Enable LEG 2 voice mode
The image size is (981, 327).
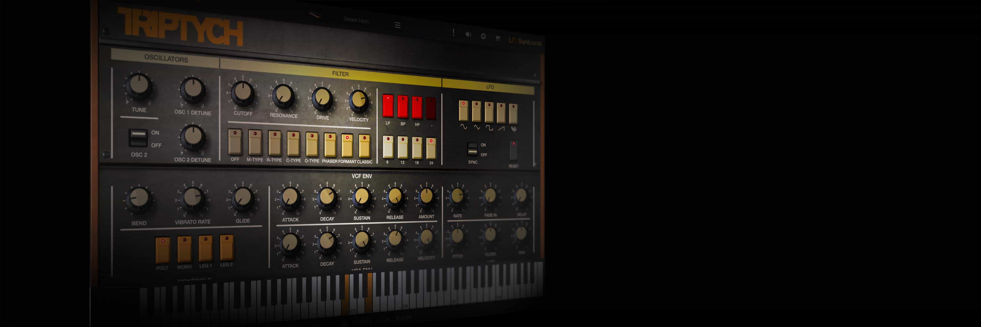tap(227, 247)
